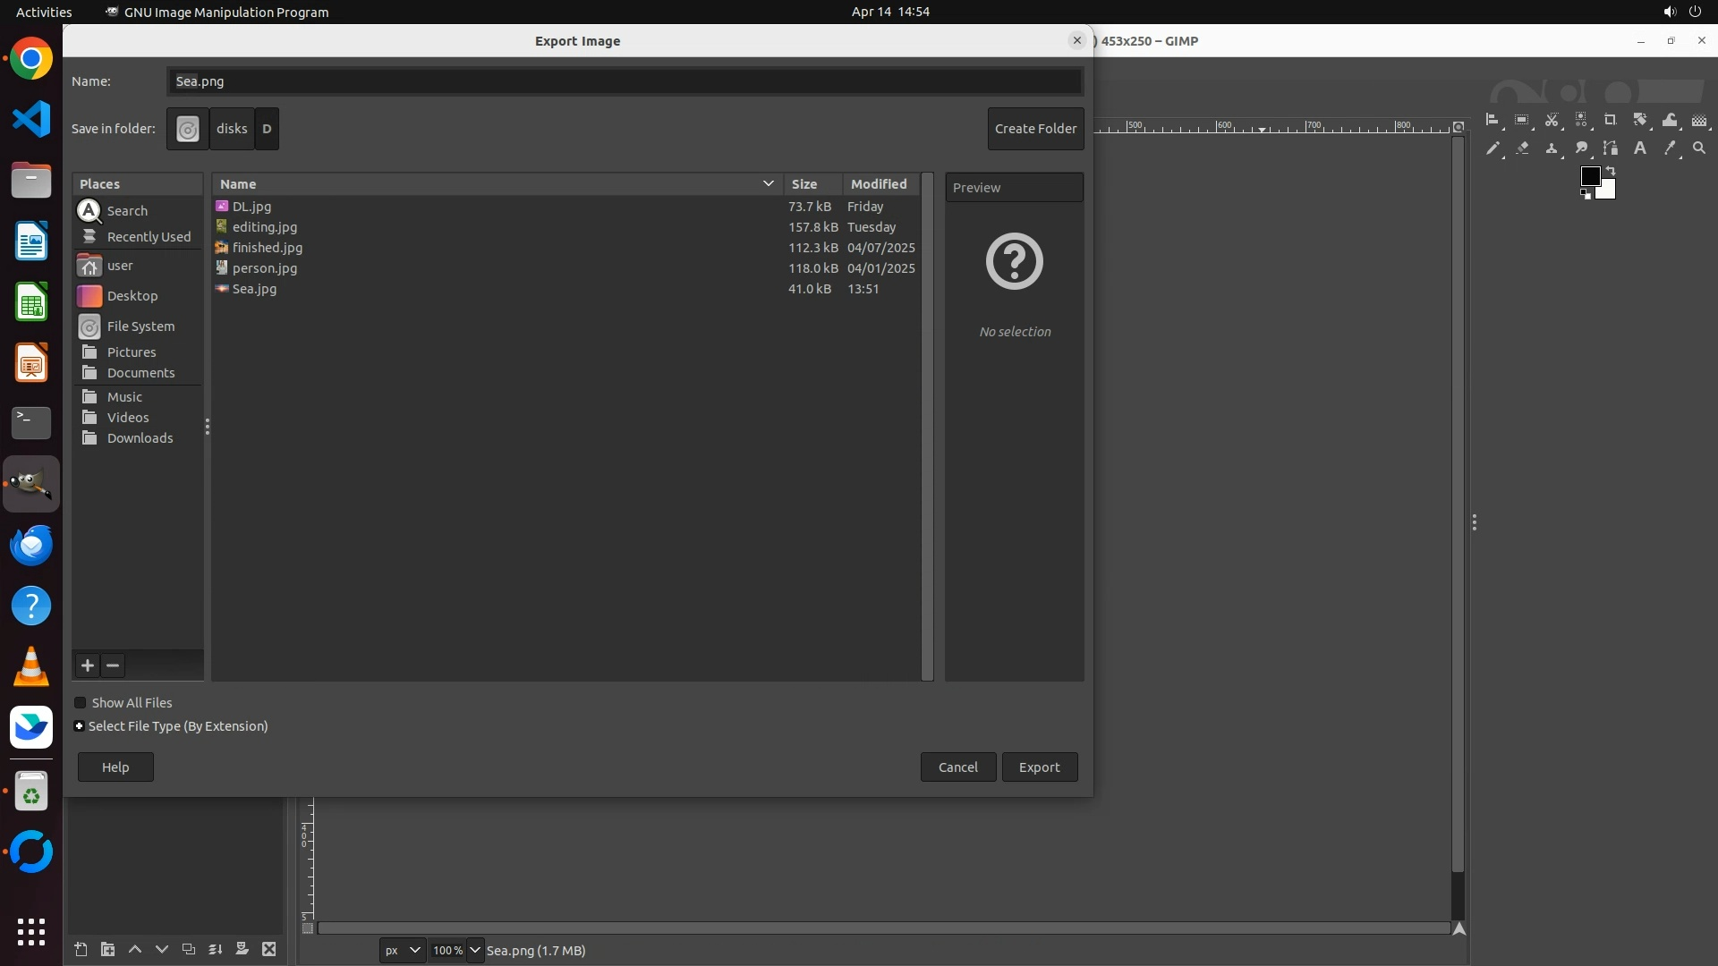Select the Color Picker eyedropper tool
Image resolution: width=1718 pixels, height=966 pixels.
click(1670, 148)
